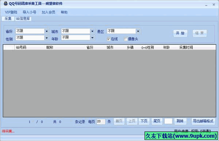Open the 帮助 menu
This screenshot has height=141, width=219.
[64, 12]
